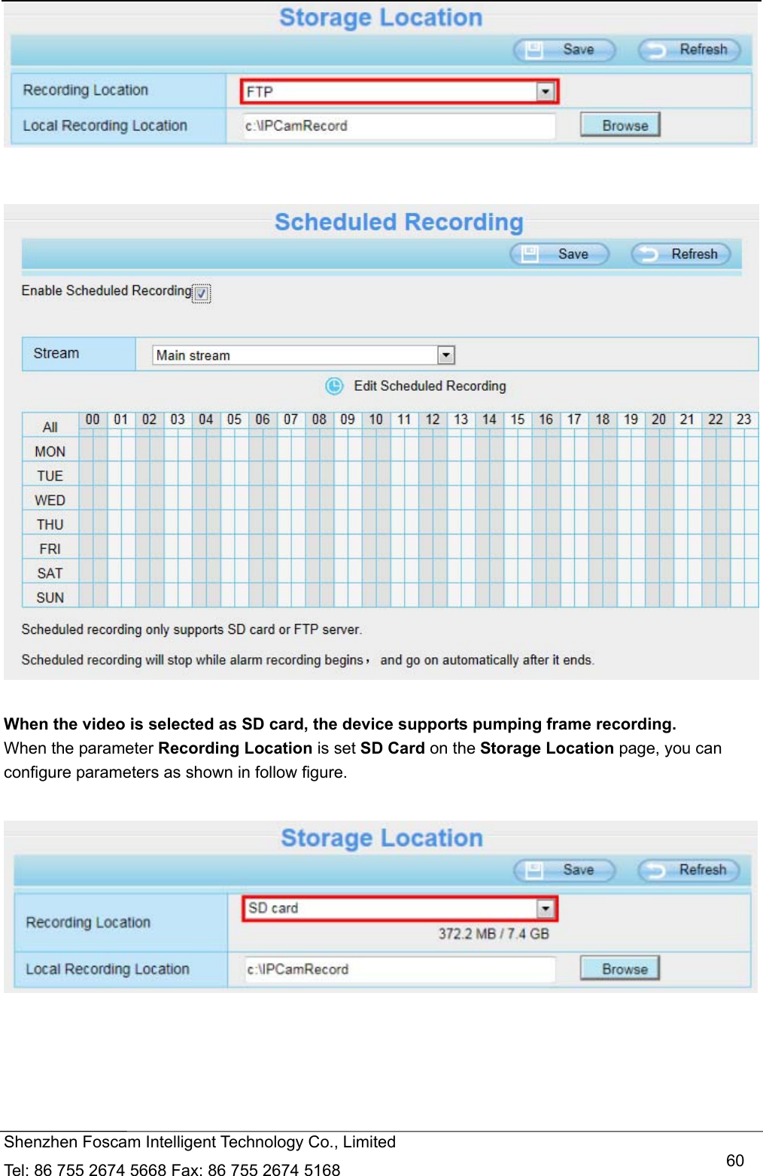
Task: Open the Recording Location FTP dropdown
Action: coord(546,90)
